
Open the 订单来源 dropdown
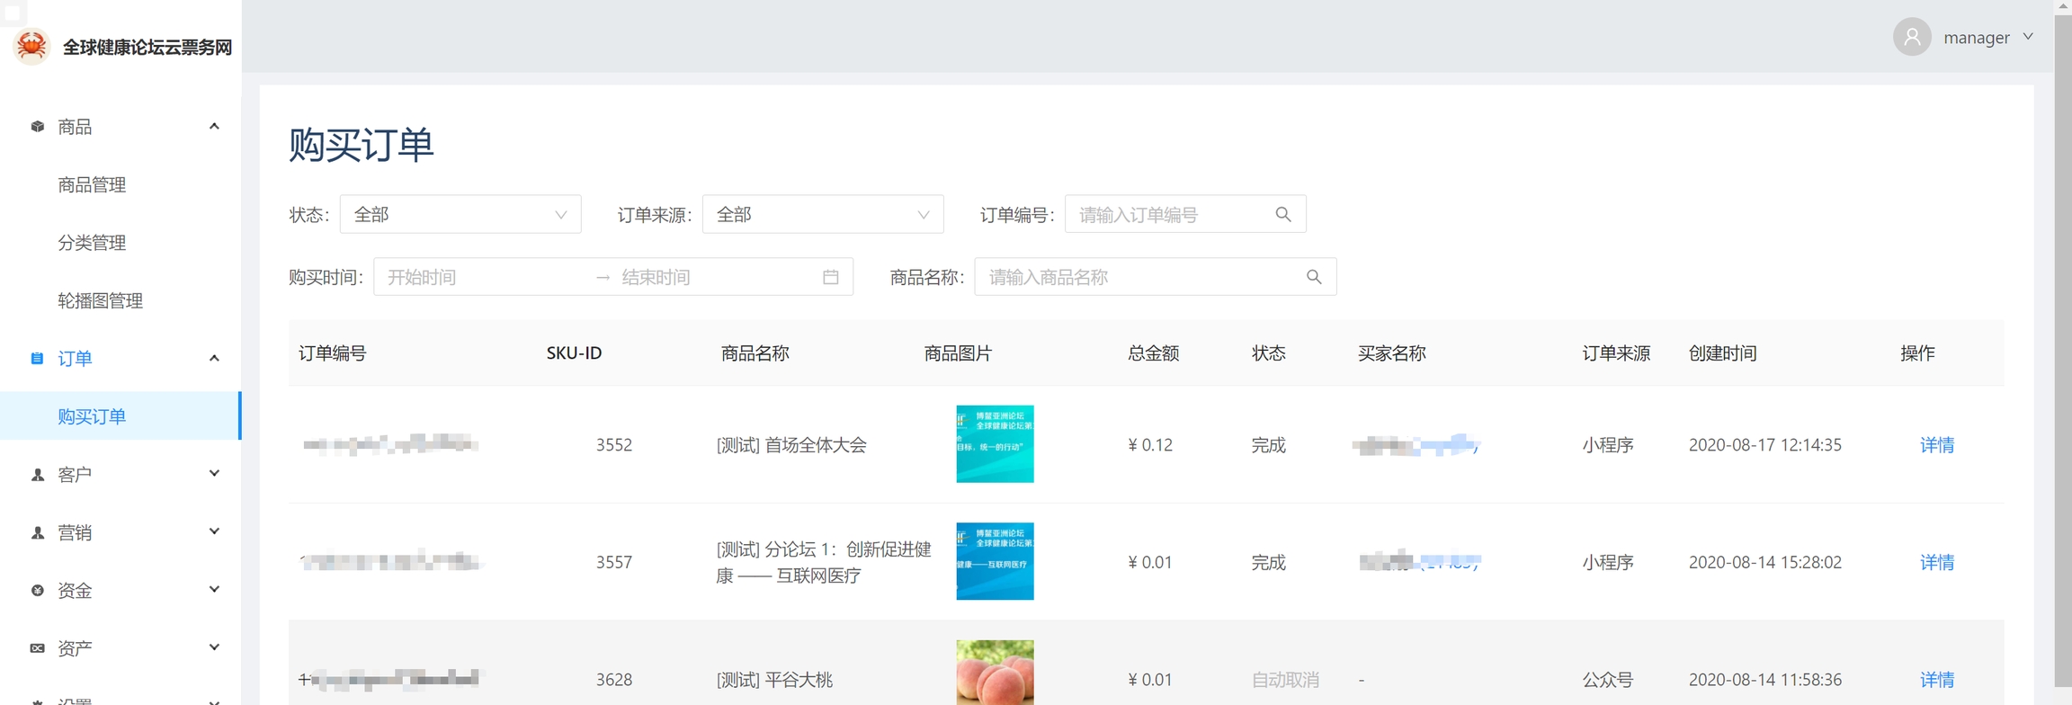(822, 215)
